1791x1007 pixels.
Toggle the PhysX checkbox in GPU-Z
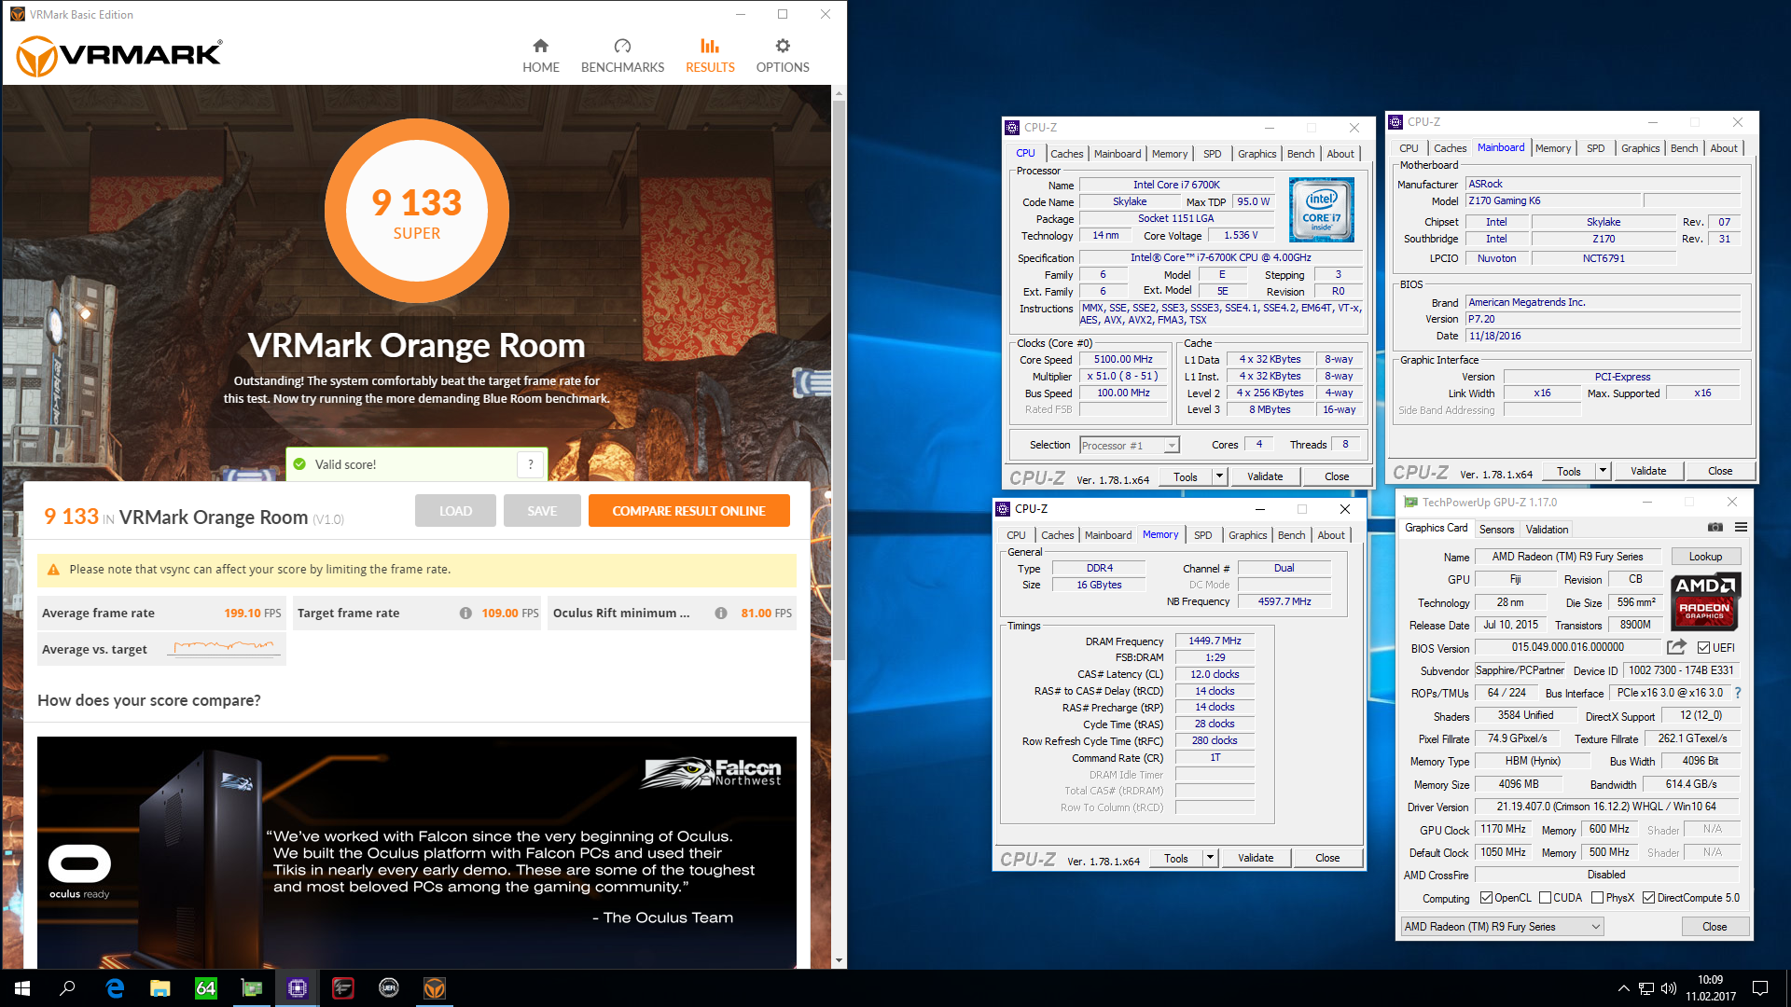(x=1598, y=898)
